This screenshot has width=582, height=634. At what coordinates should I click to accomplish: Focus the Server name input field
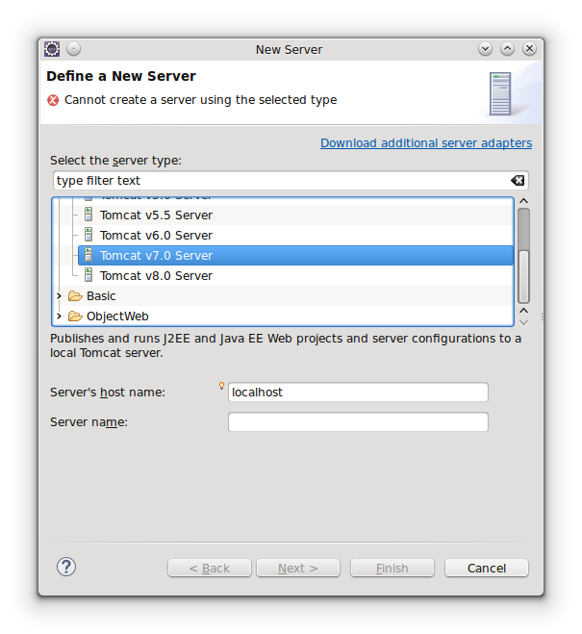358,422
